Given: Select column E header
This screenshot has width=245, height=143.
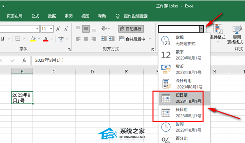Looking at the screenshot, I should coord(126,71).
